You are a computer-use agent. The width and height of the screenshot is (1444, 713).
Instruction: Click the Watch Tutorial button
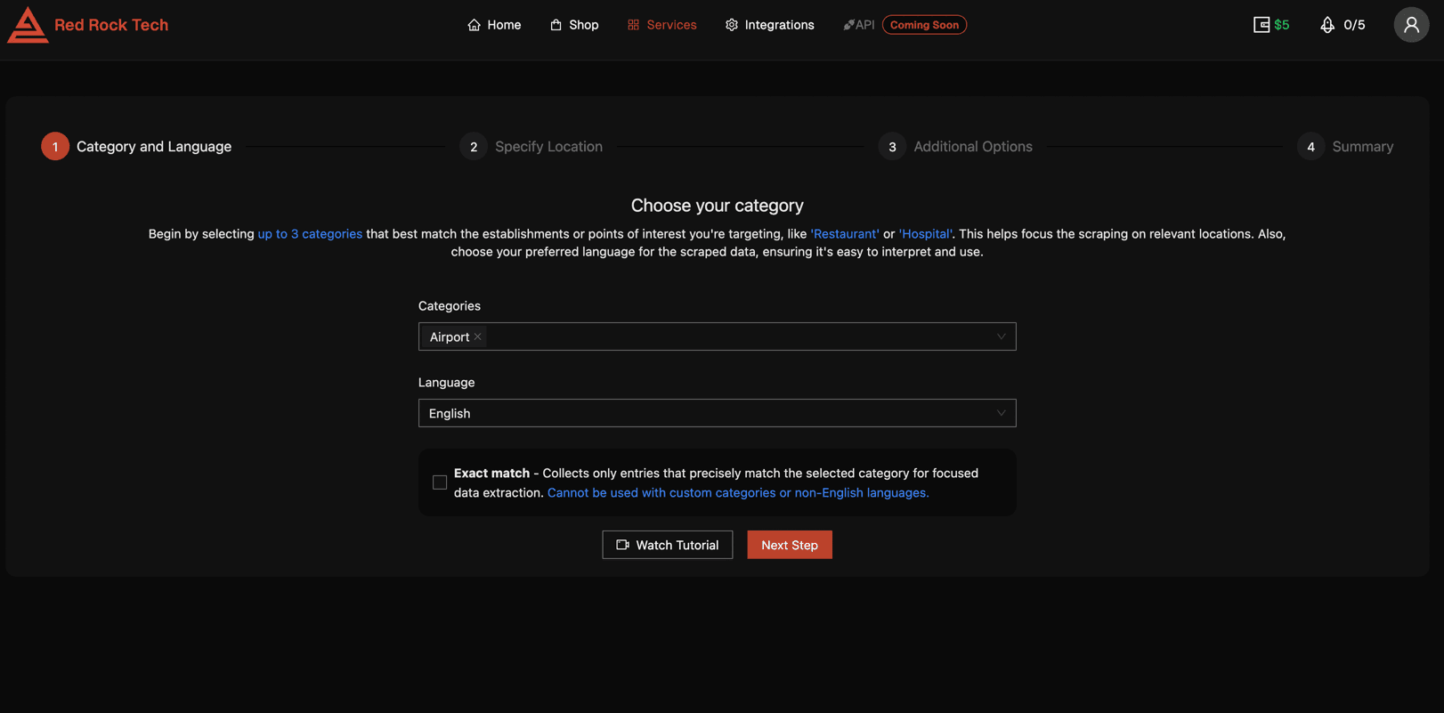(x=667, y=545)
